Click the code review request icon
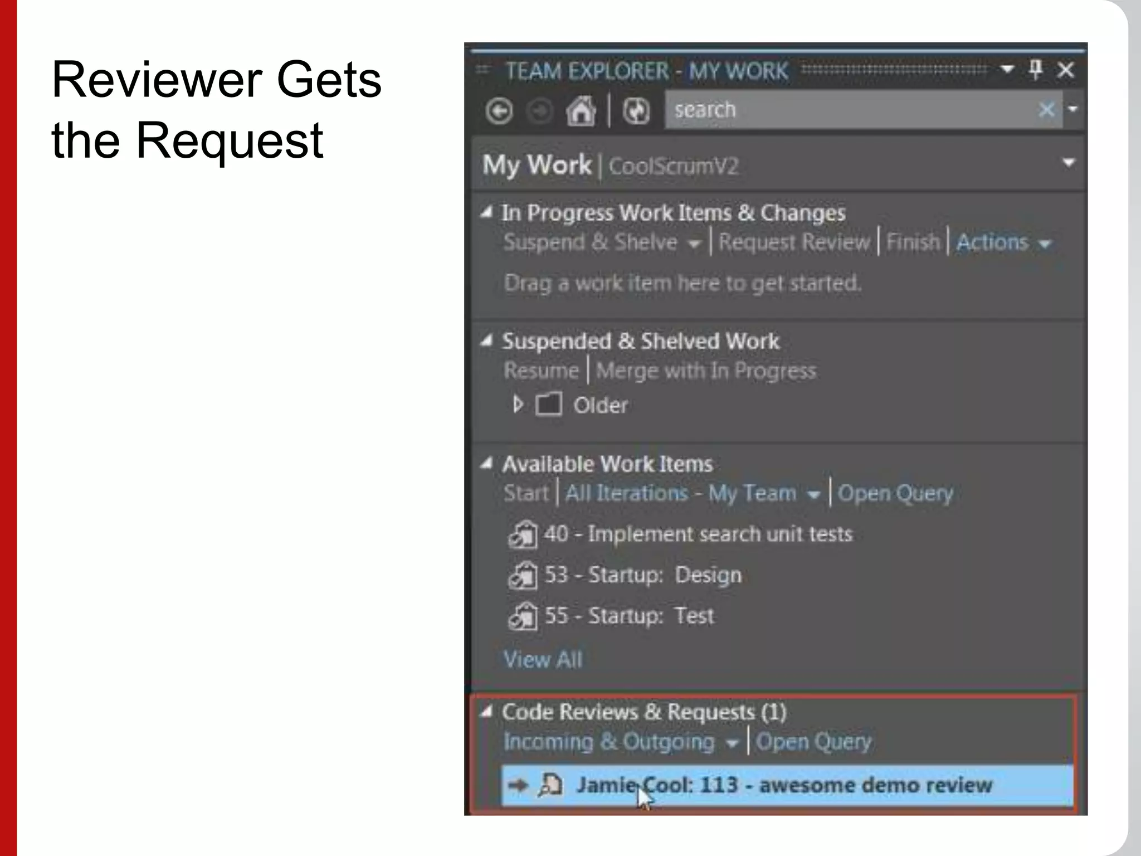 coord(550,785)
